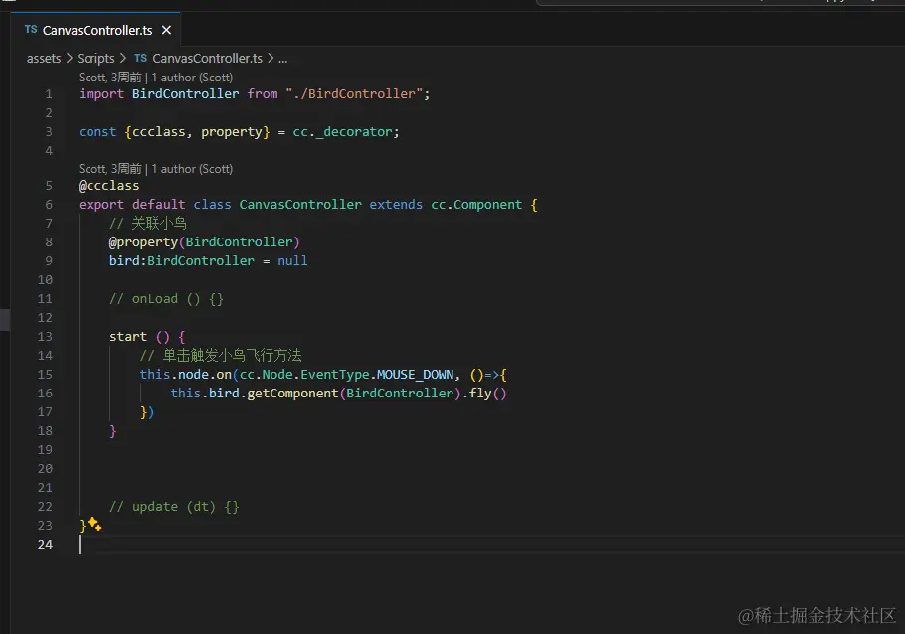Click the CanvasController.ts breadcrumb item
Screen dimensions: 905x634
207,59
